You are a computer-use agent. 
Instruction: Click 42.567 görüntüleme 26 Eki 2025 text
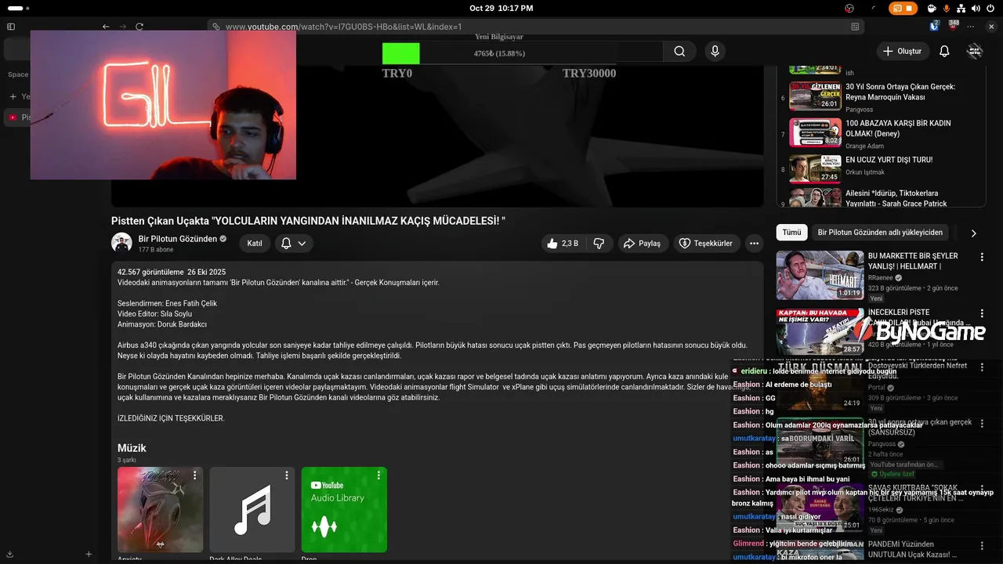(172, 272)
